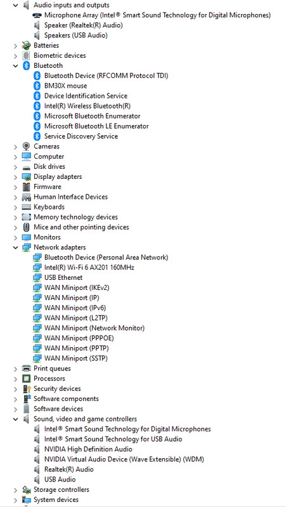Screen dimensions: 286x507
Task: Select WAN Miniport (SSTP) adapter
Action: click(76, 359)
